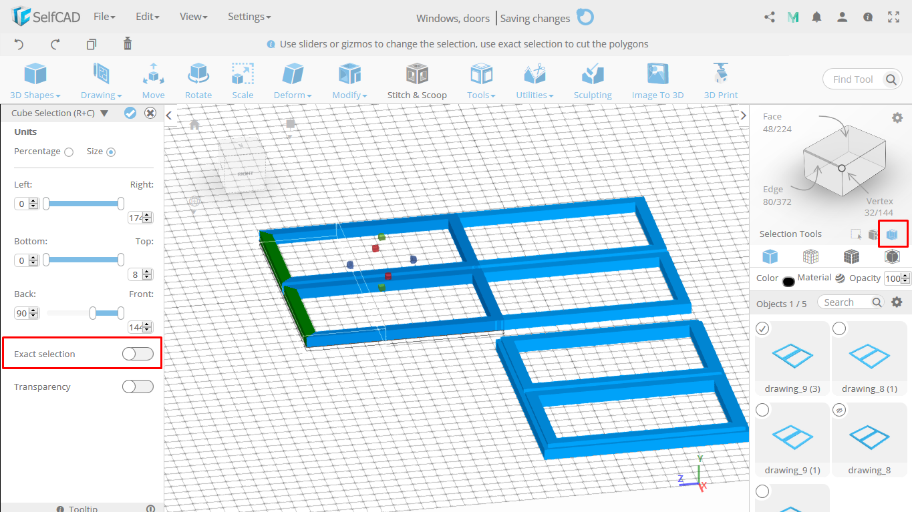Select the cube selection tool icon
This screenshot has height=512, width=912.
click(891, 234)
